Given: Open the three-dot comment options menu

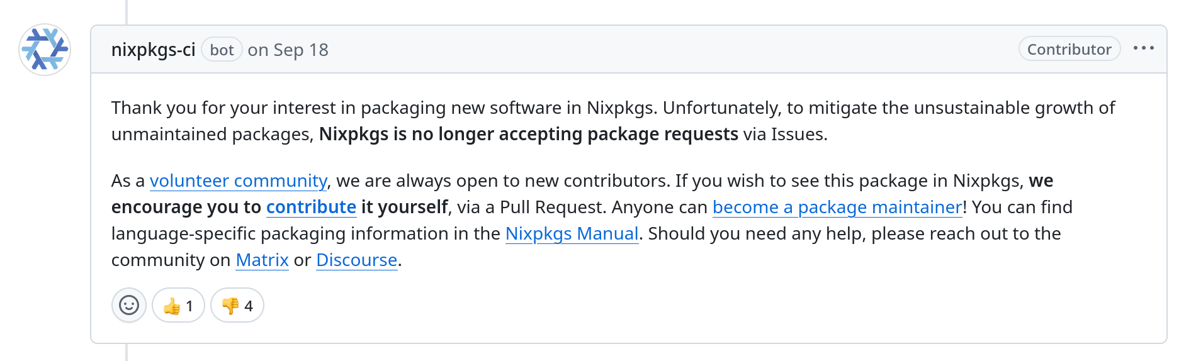Looking at the screenshot, I should pyautogui.click(x=1143, y=48).
